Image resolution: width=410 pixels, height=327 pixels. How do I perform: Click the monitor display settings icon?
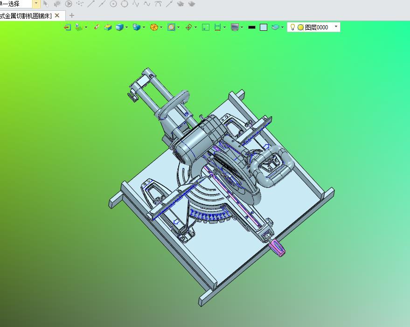tap(235, 27)
